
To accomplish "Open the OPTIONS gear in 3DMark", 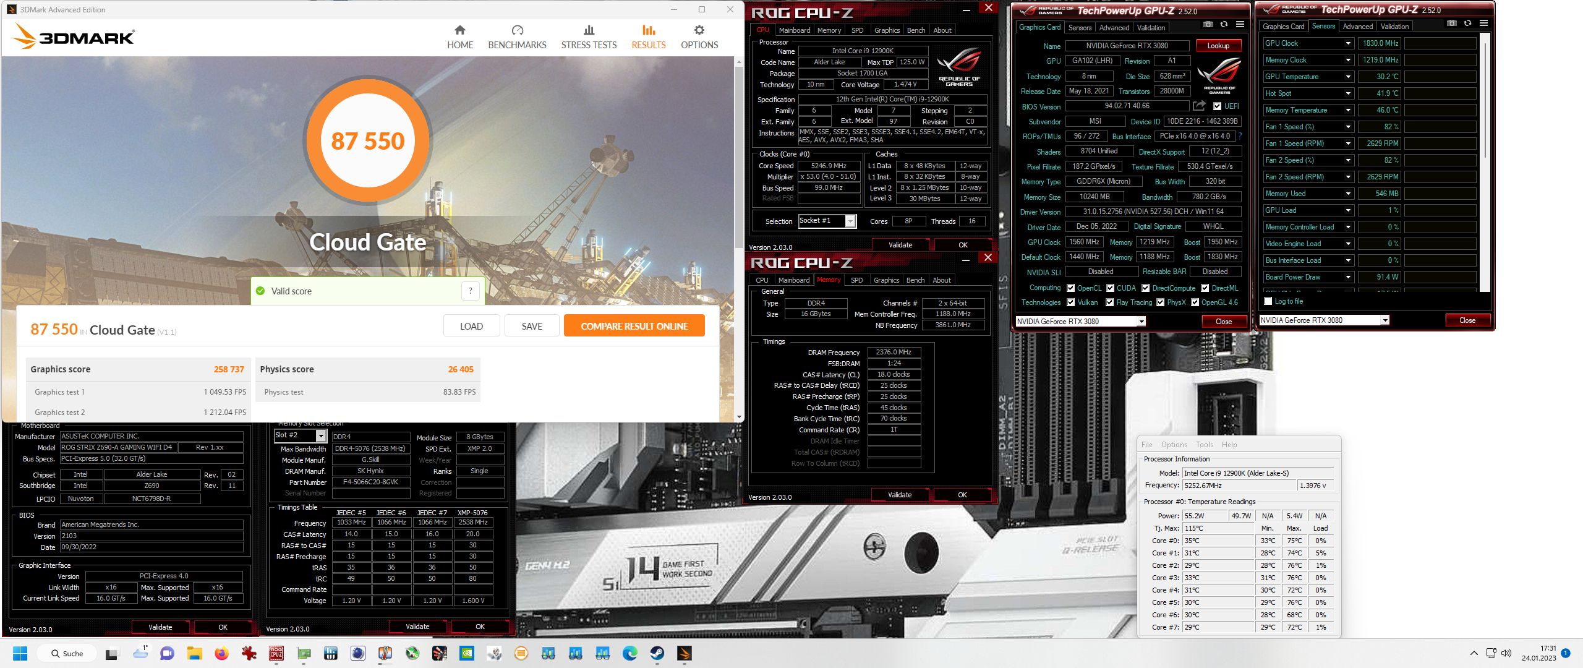I will 699,37.
